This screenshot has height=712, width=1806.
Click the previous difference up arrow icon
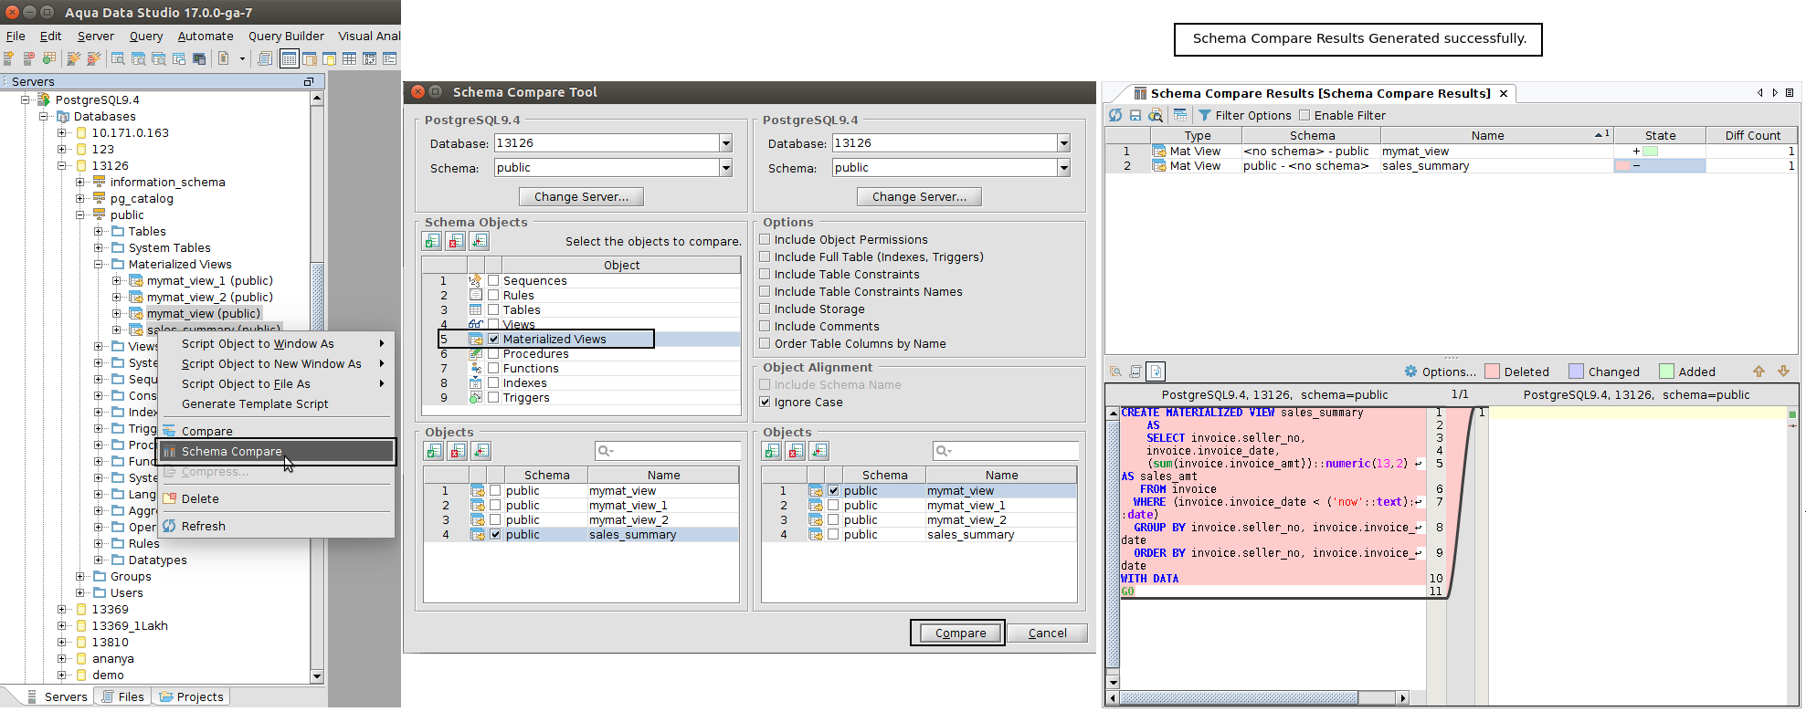[x=1758, y=372]
